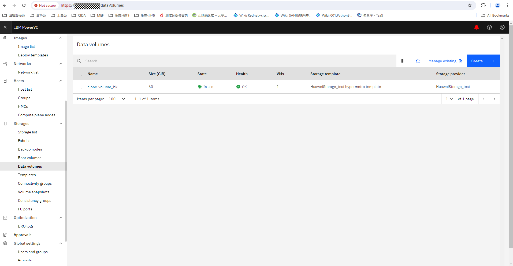
Task: Click the Hosts server icon
Action: click(5, 81)
